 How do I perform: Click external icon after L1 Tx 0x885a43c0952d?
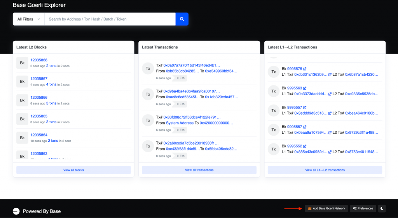[x=330, y=152]
